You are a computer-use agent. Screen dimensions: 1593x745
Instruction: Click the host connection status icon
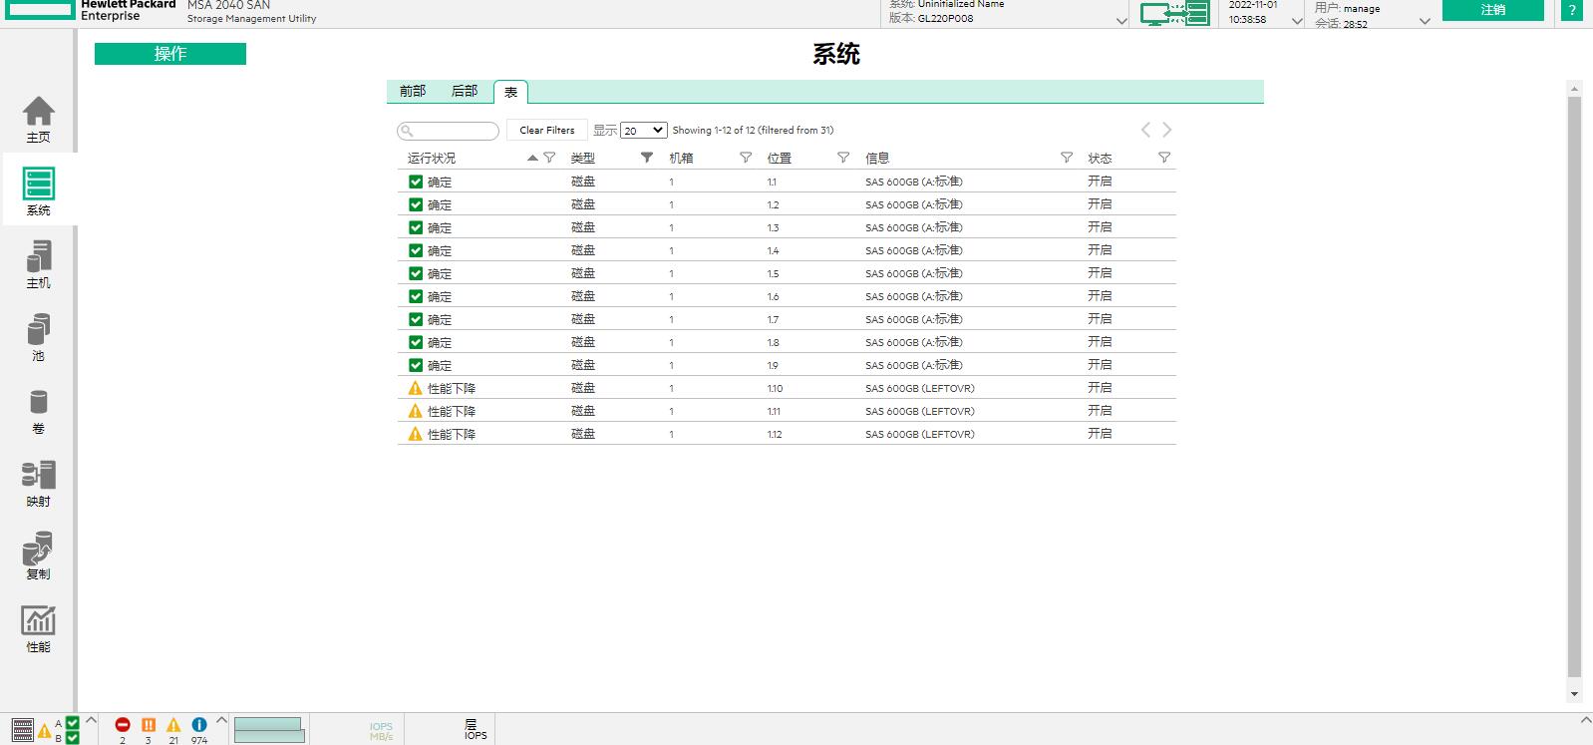tap(1174, 14)
